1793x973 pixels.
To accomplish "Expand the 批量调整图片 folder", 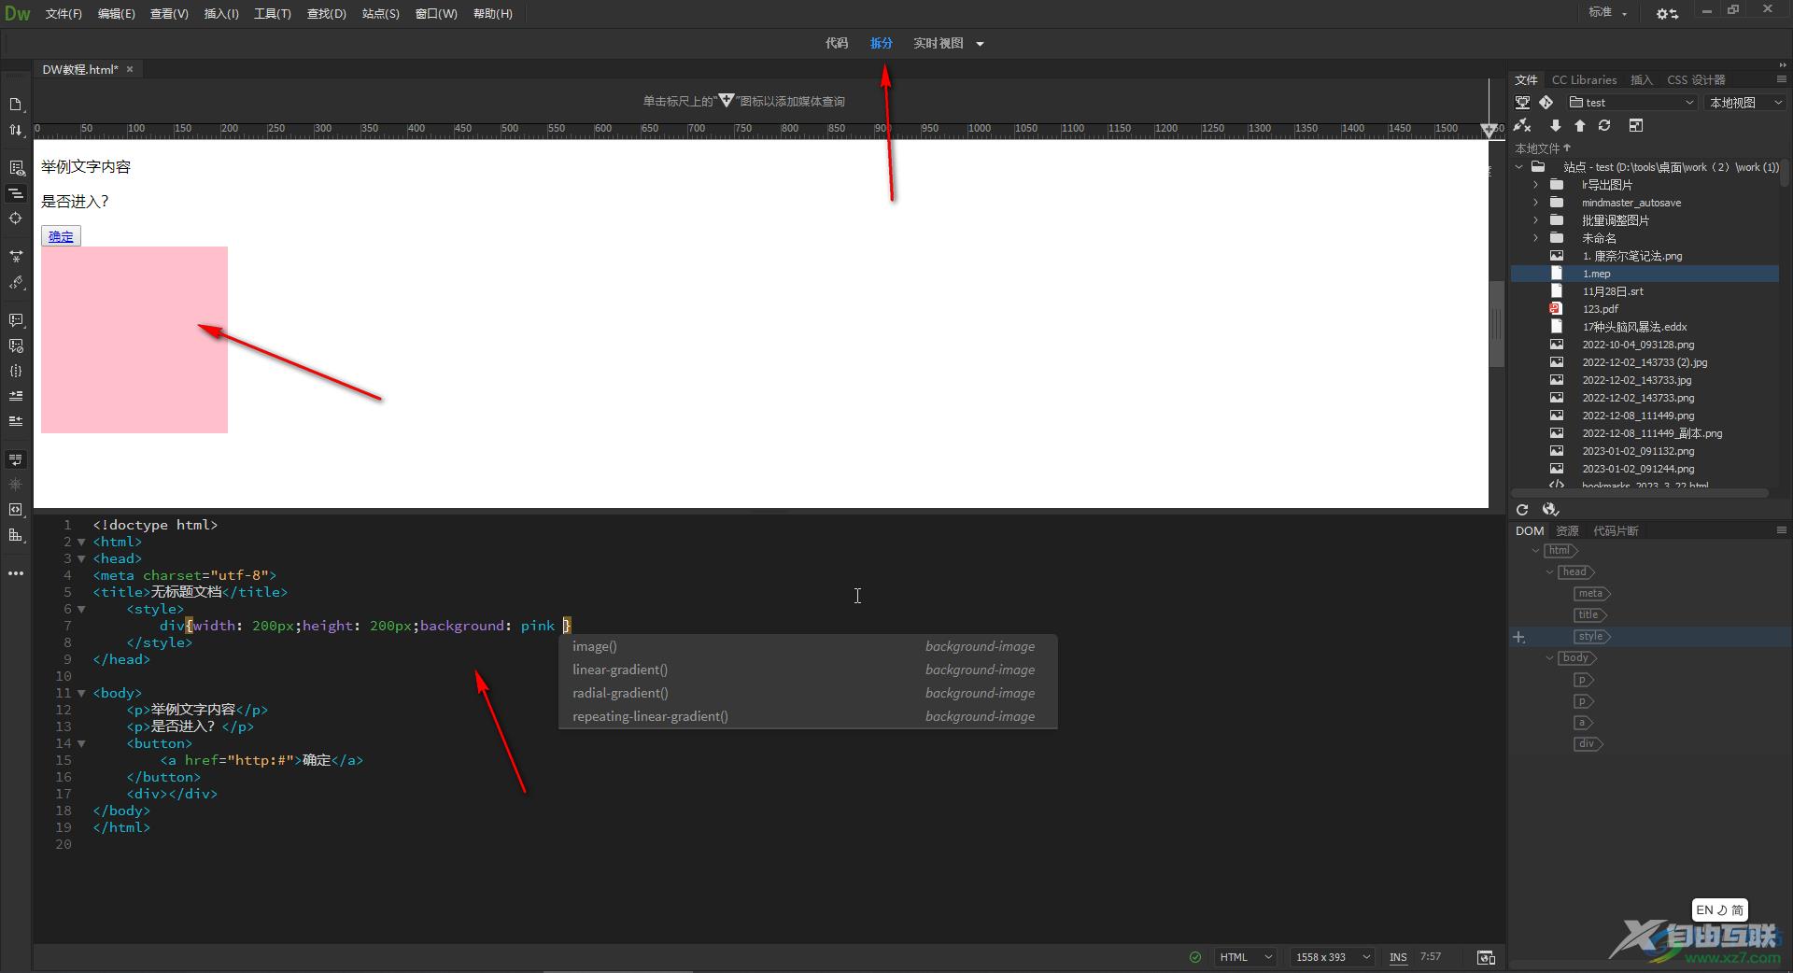I will click(1535, 220).
